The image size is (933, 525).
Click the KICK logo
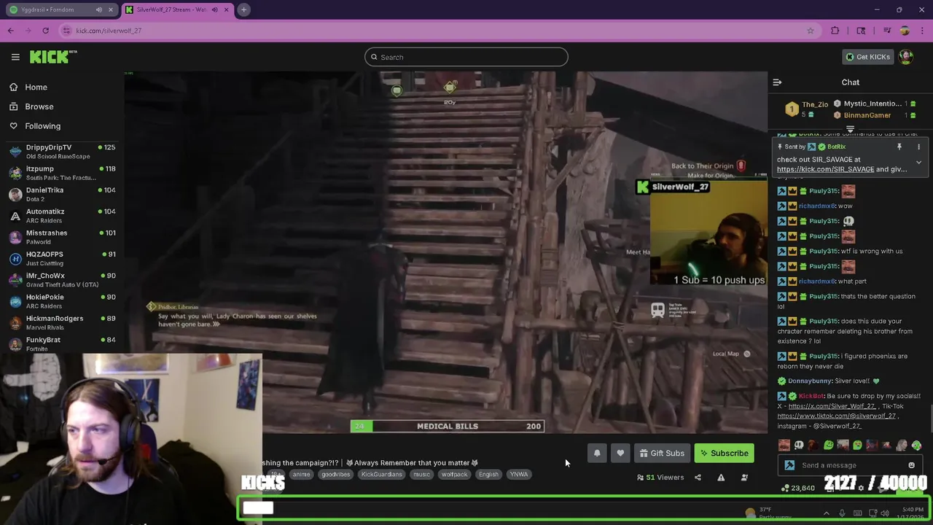click(53, 57)
